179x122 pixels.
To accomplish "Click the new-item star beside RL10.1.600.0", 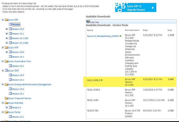I will [x=101, y=80].
